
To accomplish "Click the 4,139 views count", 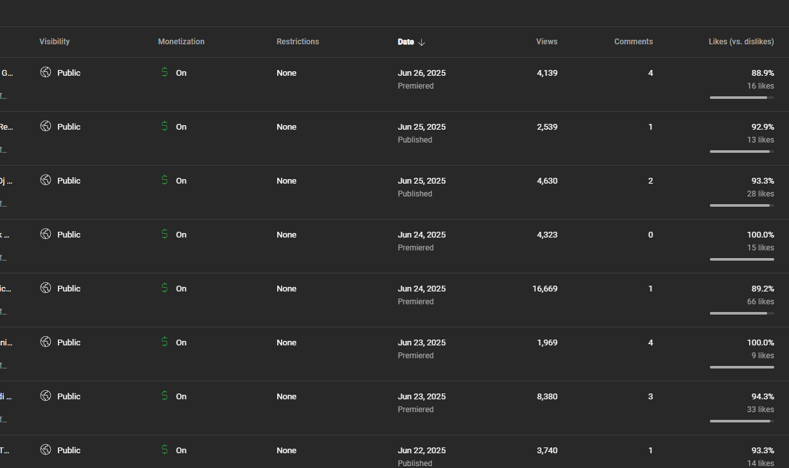I will click(x=547, y=73).
